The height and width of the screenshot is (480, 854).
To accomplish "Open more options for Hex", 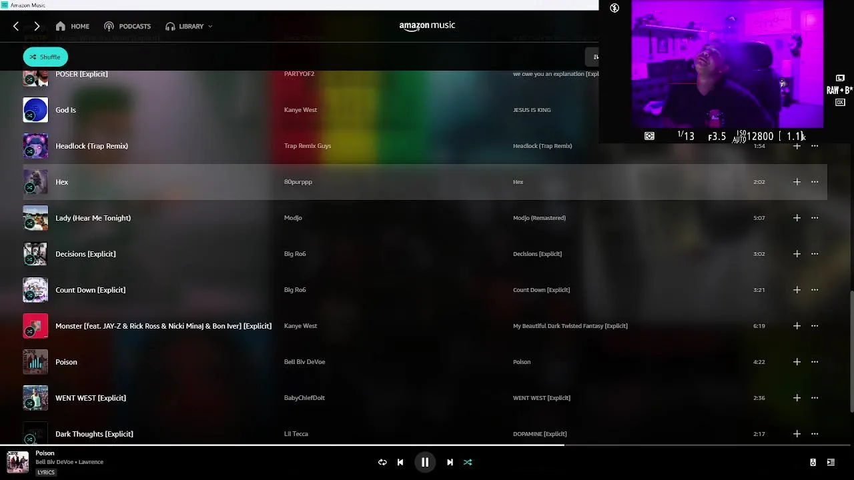I will point(815,182).
